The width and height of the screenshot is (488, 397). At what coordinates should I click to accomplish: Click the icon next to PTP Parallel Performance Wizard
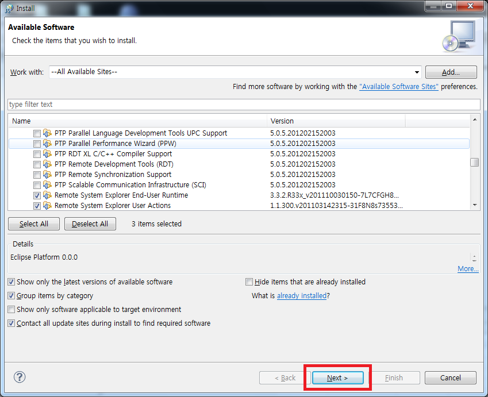click(47, 144)
